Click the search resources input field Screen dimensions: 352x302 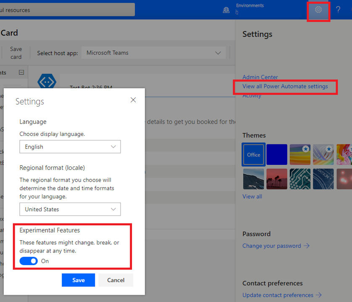(67, 10)
